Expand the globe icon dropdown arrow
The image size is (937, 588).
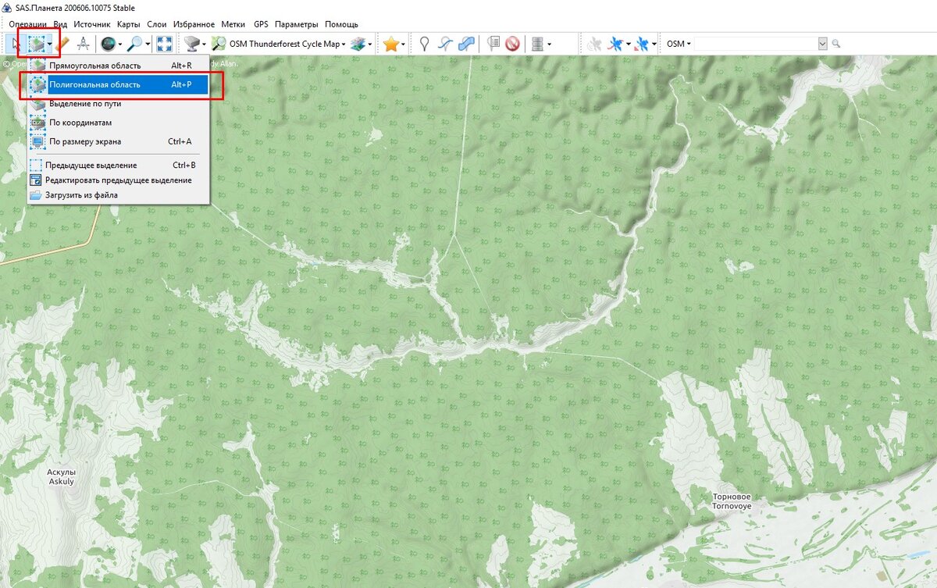[x=120, y=44]
